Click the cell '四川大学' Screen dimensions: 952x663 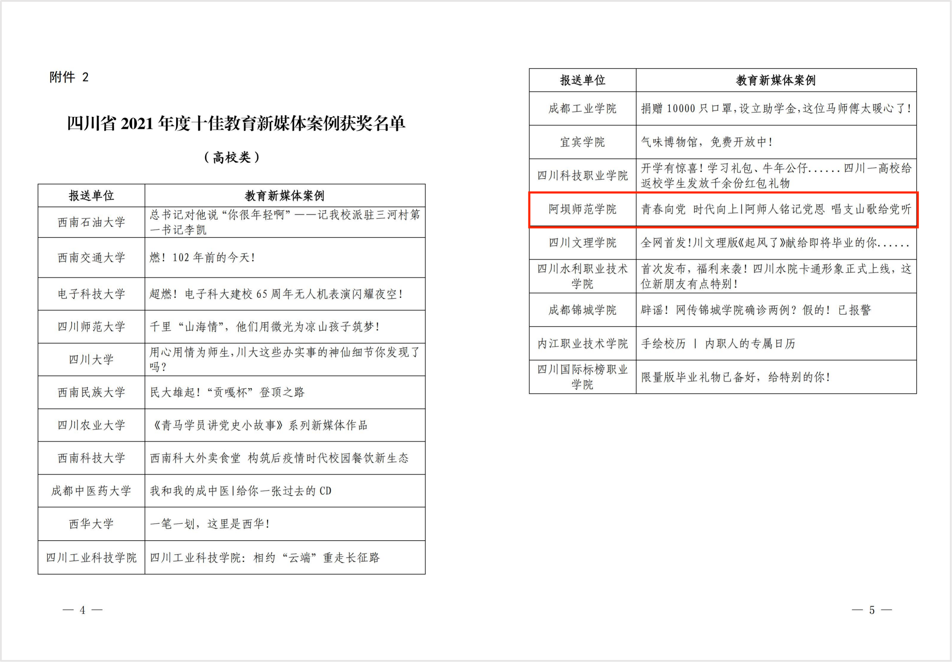pos(91,360)
